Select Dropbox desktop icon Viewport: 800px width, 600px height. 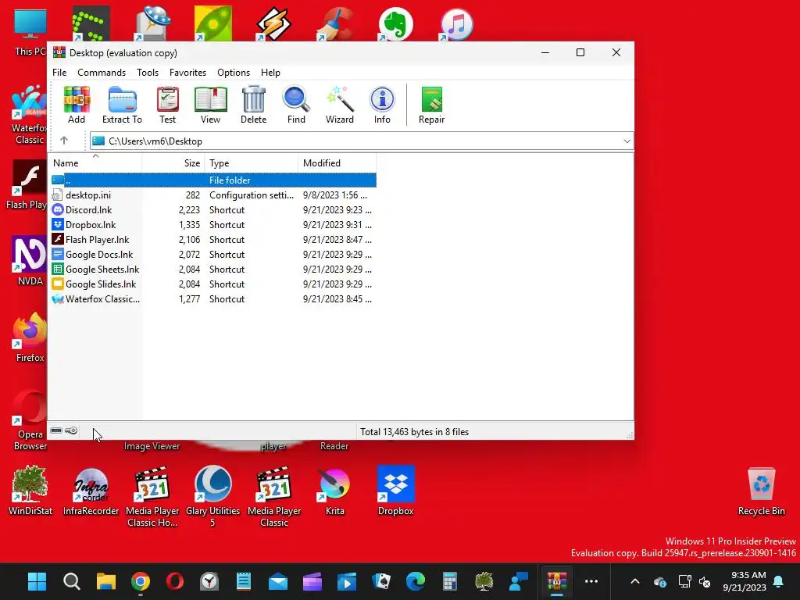pyautogui.click(x=396, y=491)
